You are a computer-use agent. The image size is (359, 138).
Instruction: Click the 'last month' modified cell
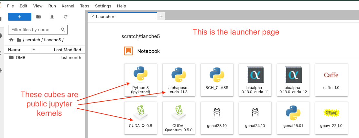71,57
